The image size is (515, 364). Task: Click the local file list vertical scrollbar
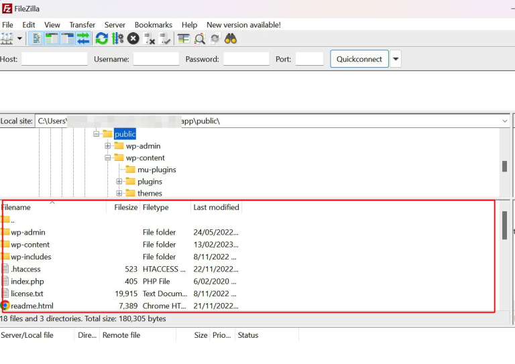504,225
